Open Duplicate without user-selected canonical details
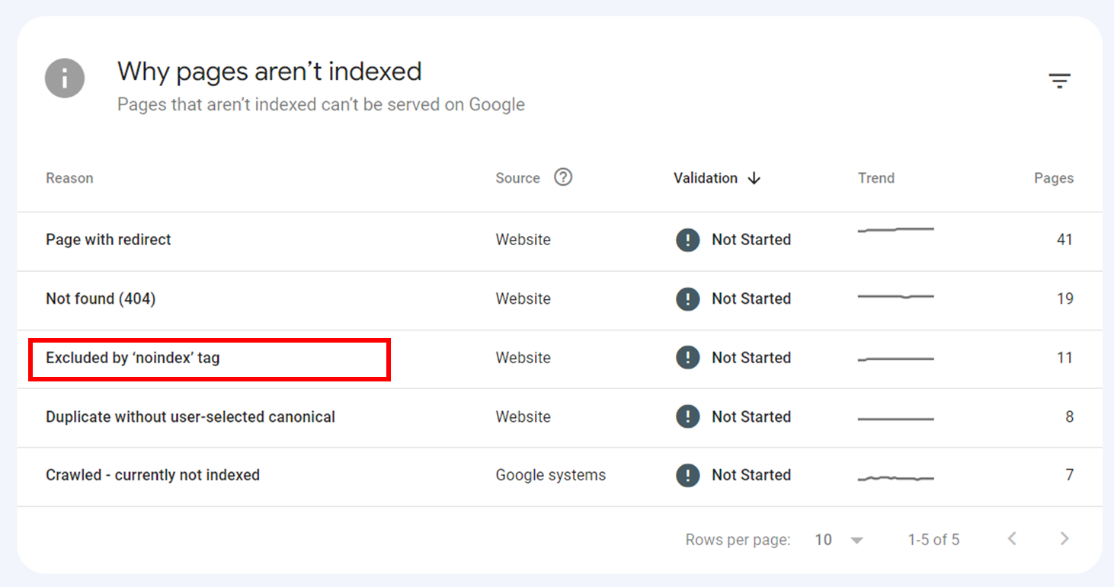1114x587 pixels. [190, 416]
